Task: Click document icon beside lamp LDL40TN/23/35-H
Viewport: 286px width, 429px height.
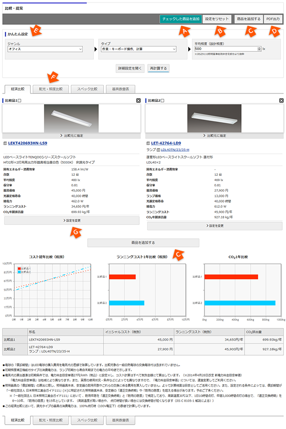Action: [159, 150]
